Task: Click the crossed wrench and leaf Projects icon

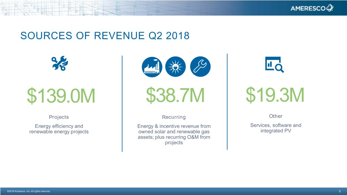Action: [x=59, y=64]
